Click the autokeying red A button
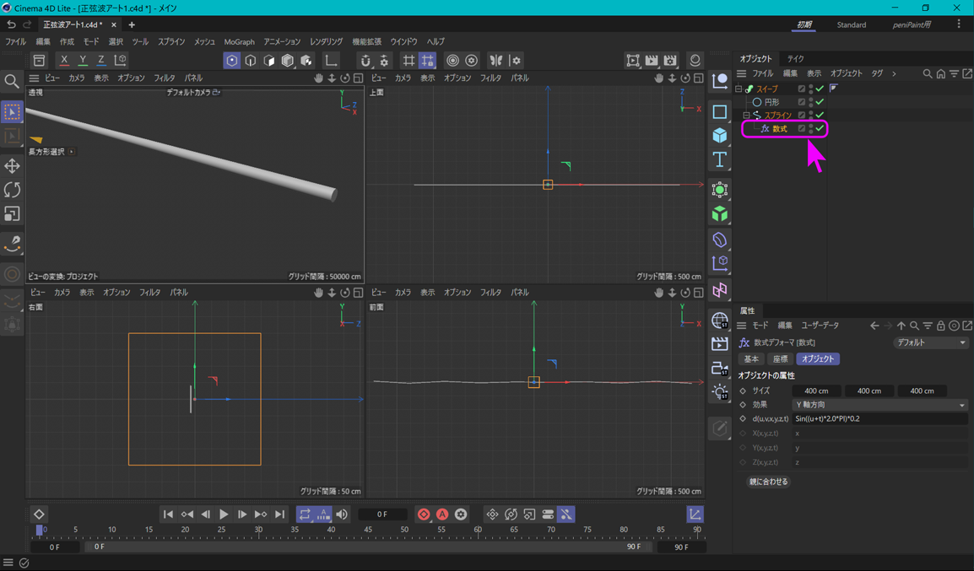The width and height of the screenshot is (974, 571). tap(442, 514)
